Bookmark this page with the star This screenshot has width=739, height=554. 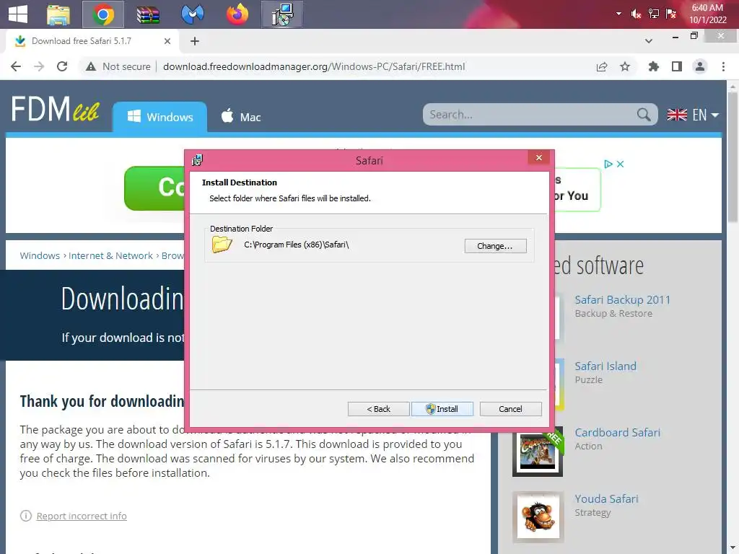(x=625, y=66)
